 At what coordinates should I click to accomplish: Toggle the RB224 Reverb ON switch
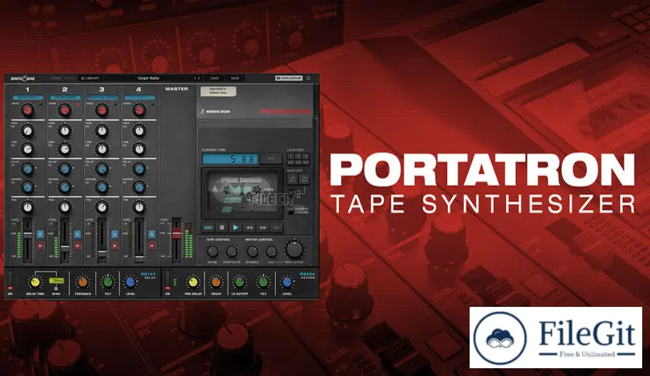[167, 280]
